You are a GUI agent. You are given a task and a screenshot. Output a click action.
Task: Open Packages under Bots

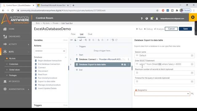tap(13, 75)
